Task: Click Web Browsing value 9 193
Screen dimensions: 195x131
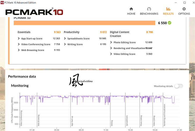Action: 57,50
